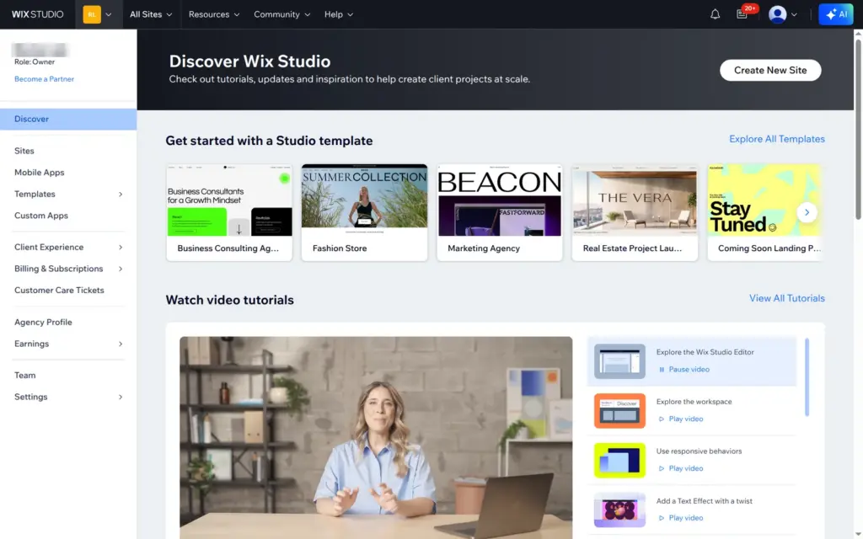Open the Resources menu
The height and width of the screenshot is (539, 863).
[x=214, y=14]
